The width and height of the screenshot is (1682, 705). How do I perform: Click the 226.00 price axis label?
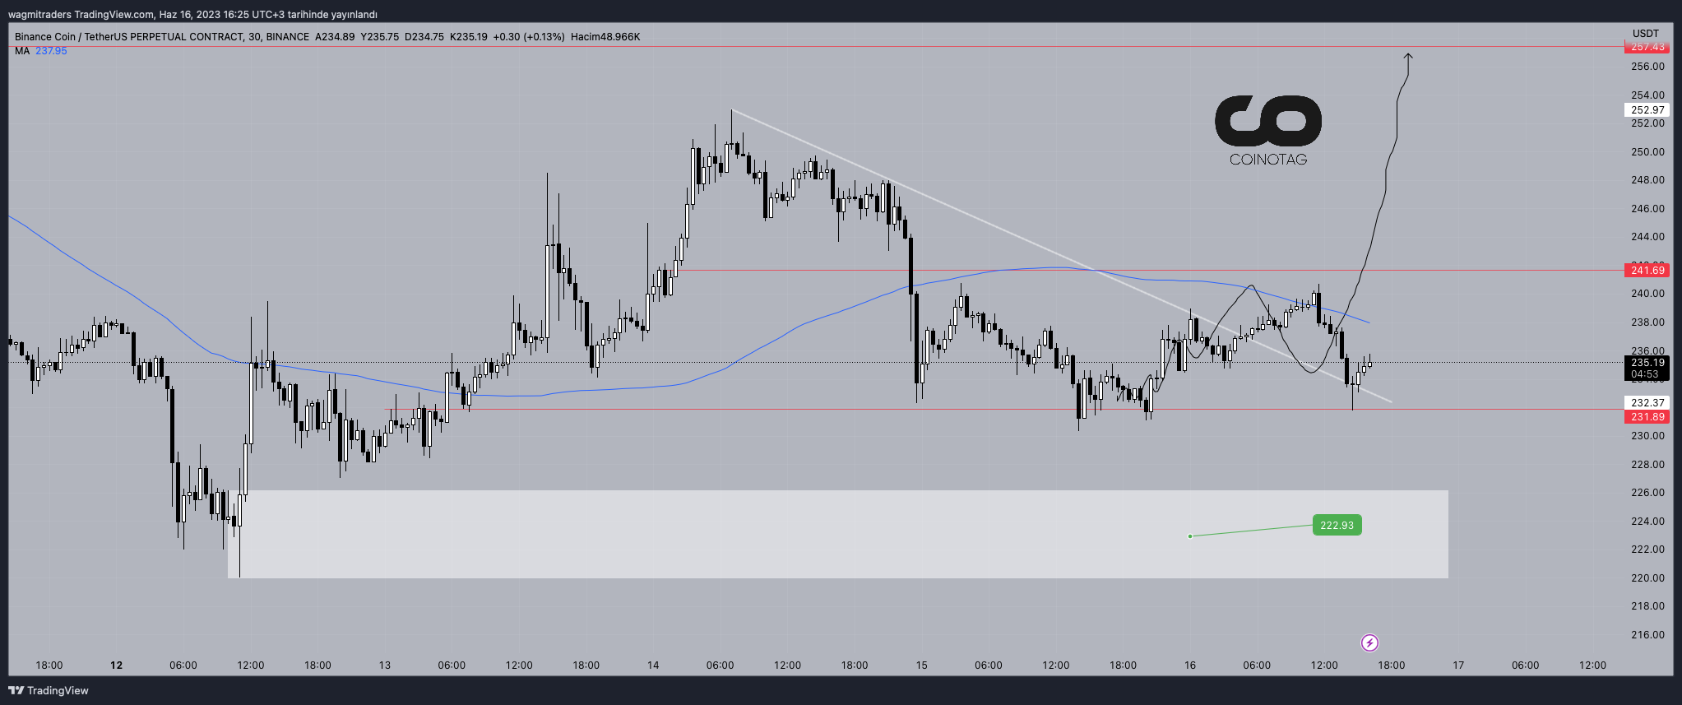click(x=1647, y=493)
